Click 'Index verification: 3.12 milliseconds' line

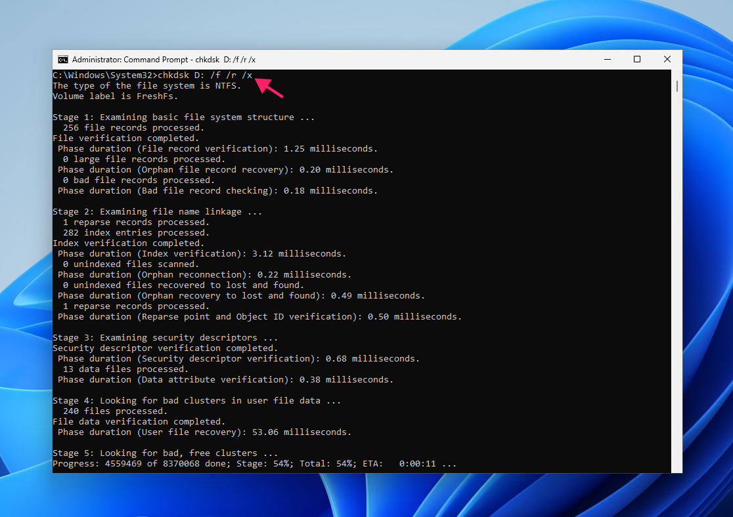[202, 254]
